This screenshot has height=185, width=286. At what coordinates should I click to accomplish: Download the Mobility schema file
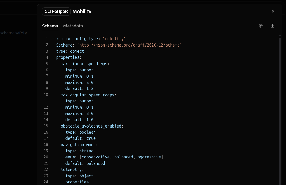(272, 26)
